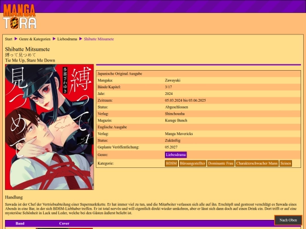Click the year value 2024
The width and height of the screenshot is (306, 229).
[169, 94]
